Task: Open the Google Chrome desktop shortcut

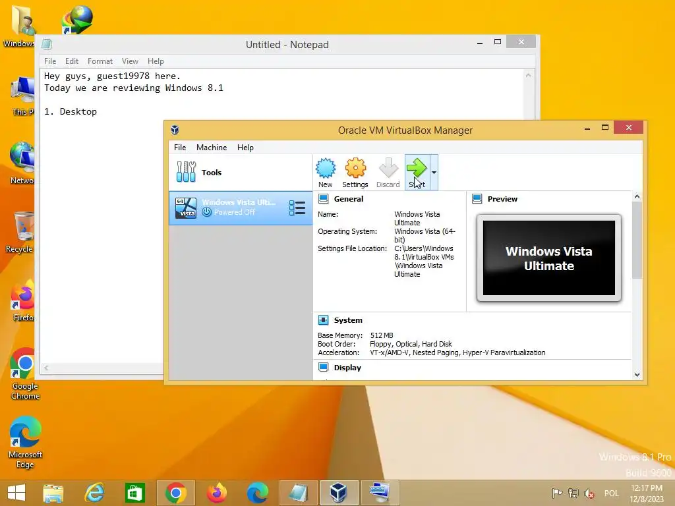Action: pos(25,374)
